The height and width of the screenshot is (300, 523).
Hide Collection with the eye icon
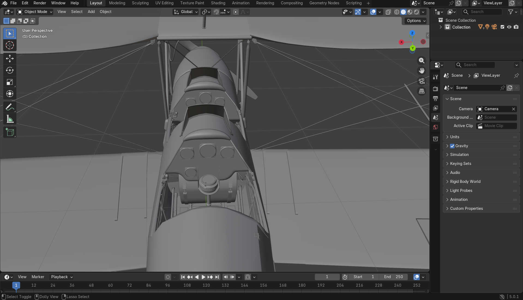(x=509, y=27)
